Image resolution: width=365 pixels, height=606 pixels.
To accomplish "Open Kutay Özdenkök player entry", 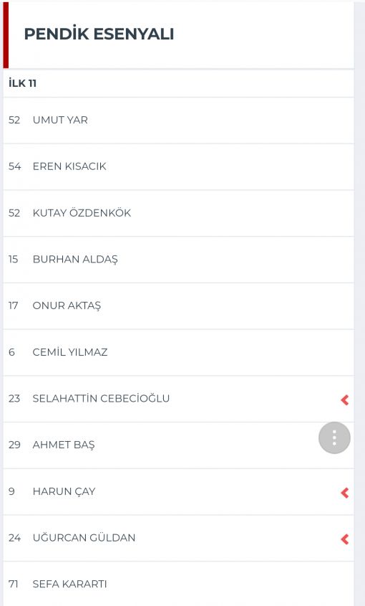I will pos(179,213).
